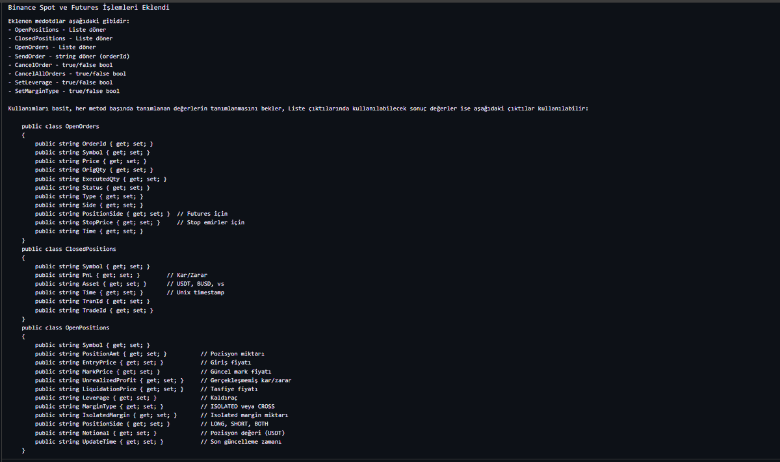780x462 pixels.
Task: Click the comment "// Stop emirler için"
Action: [211, 222]
